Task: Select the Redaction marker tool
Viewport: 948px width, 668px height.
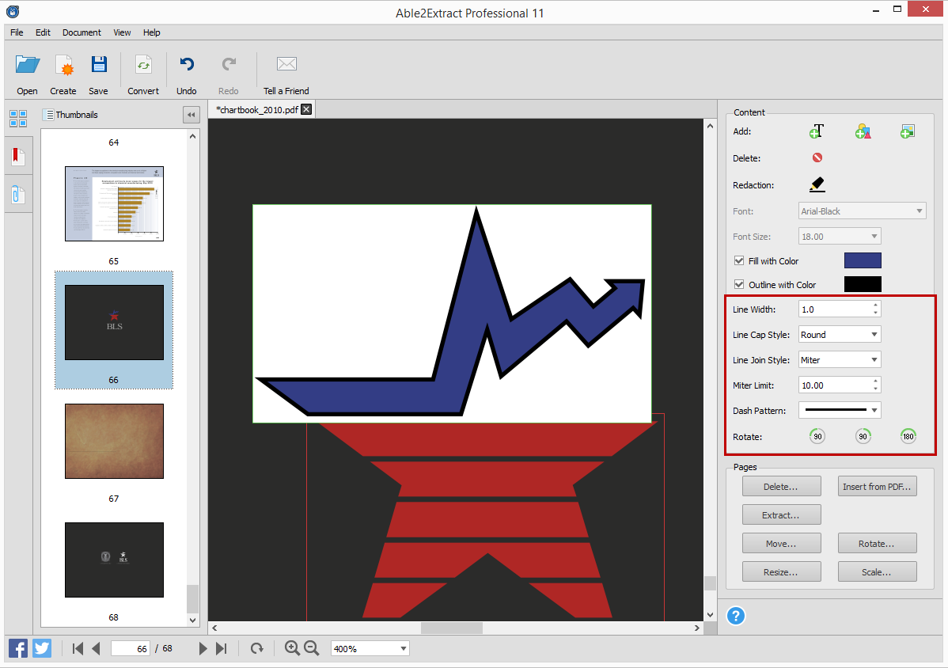Action: pyautogui.click(x=817, y=184)
